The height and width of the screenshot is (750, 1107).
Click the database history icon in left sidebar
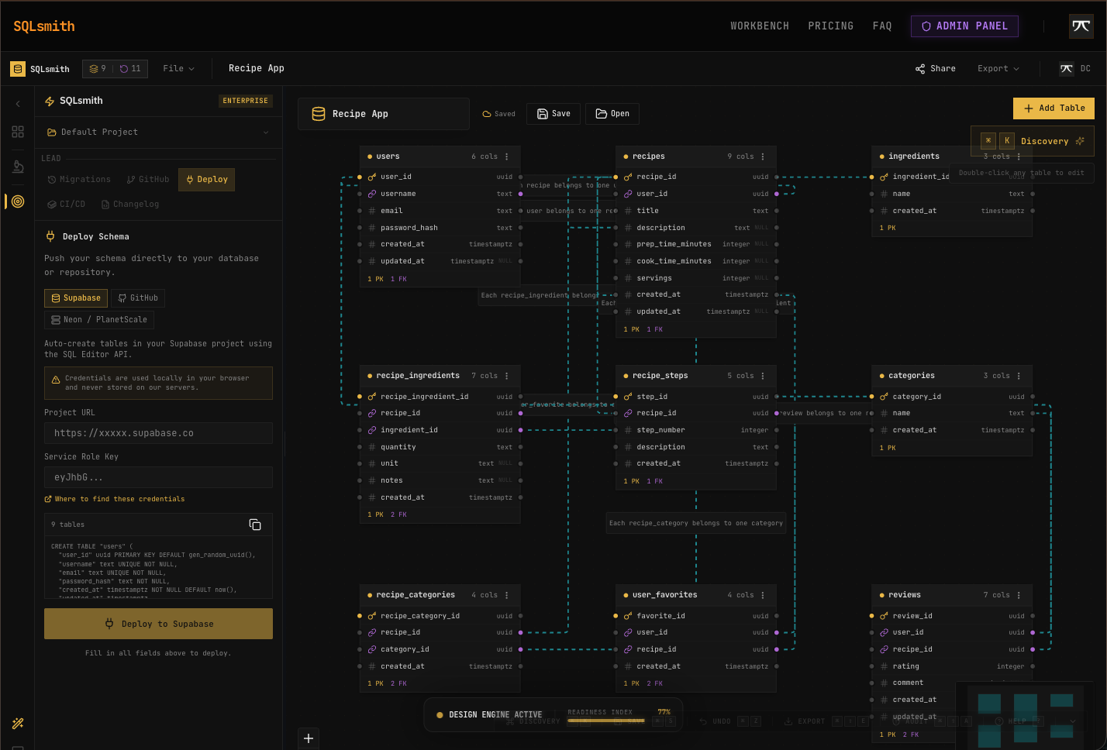tap(17, 167)
